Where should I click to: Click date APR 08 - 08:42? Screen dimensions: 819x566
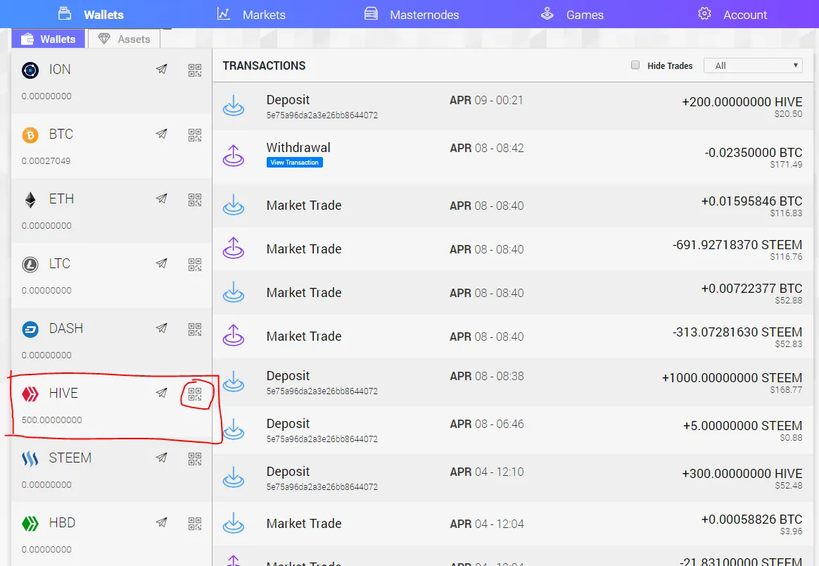[x=486, y=148]
